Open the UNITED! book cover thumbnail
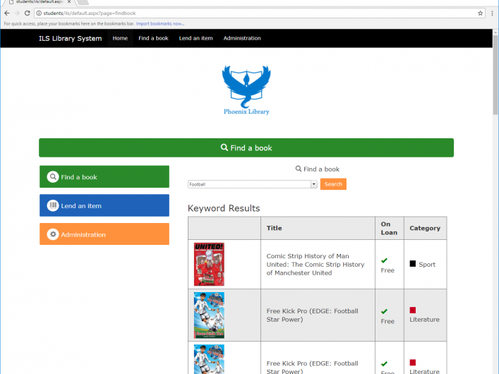 209,264
